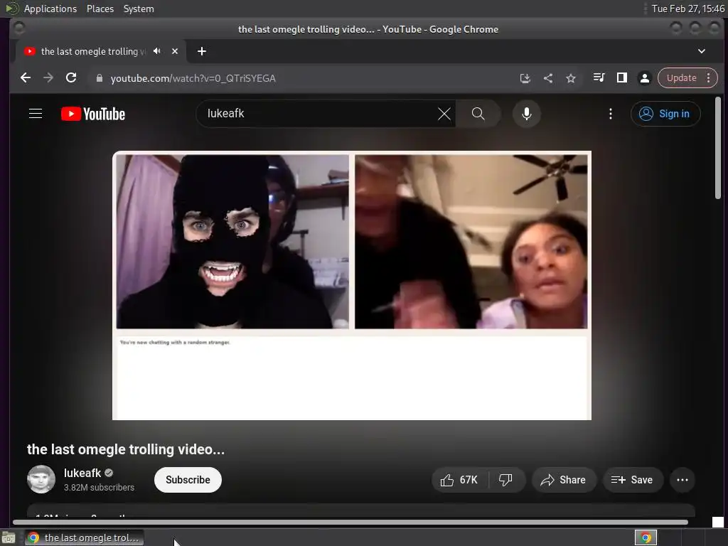Screen dimensions: 728x546
Task: Click the page vertical scrollbar
Action: click(x=718, y=148)
